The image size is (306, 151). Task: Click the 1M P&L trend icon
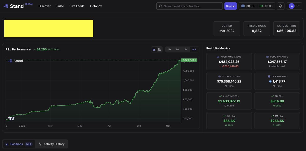point(273,116)
